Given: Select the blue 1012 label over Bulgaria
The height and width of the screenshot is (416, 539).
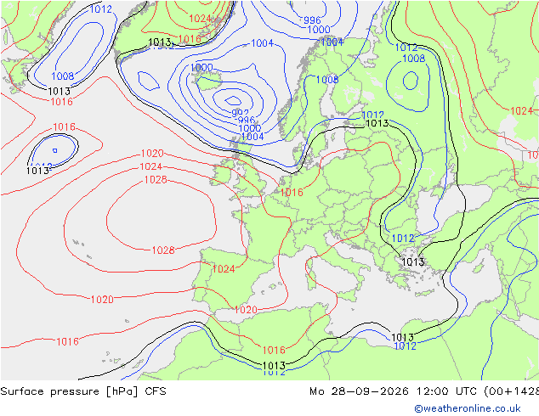Looking at the screenshot, I should 403,239.
